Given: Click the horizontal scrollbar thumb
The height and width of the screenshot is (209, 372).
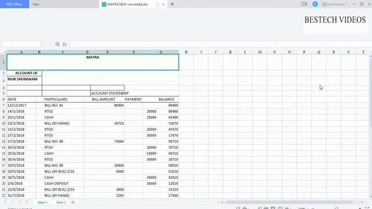Looking at the screenshot, I should (289, 202).
